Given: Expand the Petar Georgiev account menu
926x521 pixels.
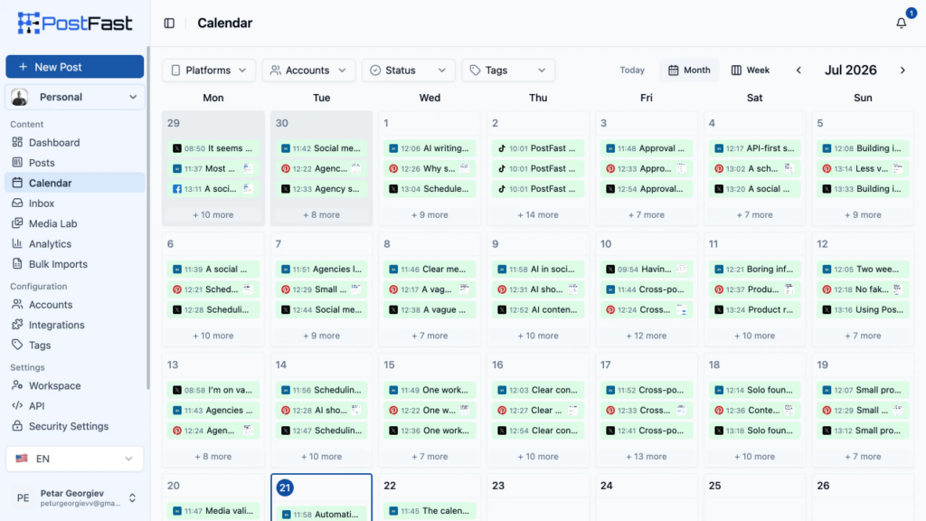Looking at the screenshot, I should (74, 498).
